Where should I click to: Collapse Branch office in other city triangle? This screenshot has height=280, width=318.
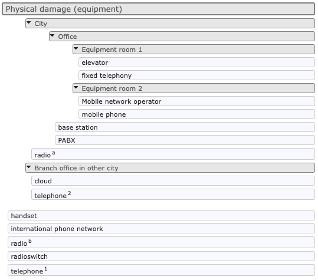[29, 167]
